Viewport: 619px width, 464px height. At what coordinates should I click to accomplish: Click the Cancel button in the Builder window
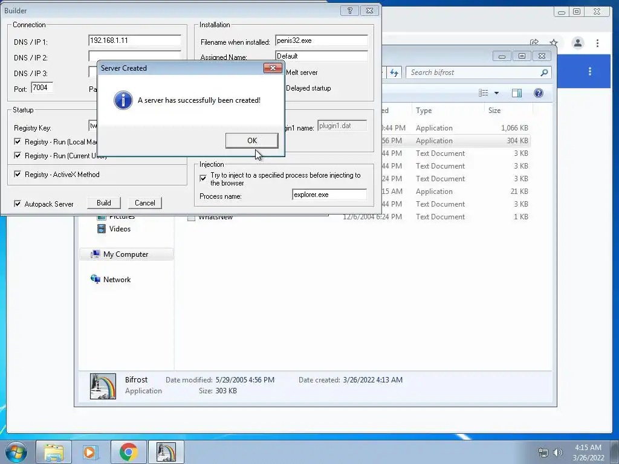pos(145,203)
